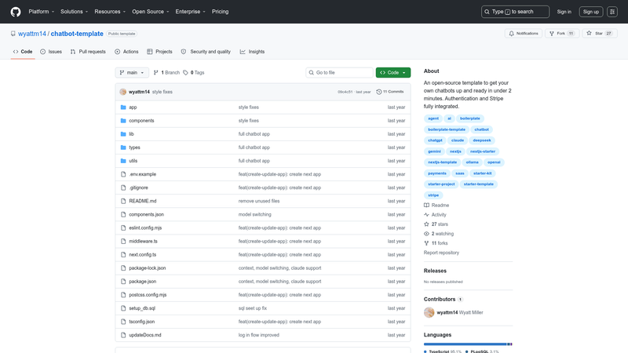The image size is (628, 353).
Task: Open the middleware.ts file
Action: click(143, 242)
